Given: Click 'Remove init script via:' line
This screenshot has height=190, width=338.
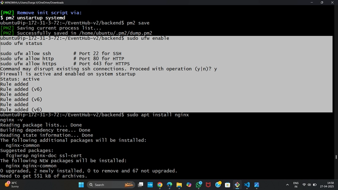Looking at the screenshot, I should (x=41, y=13).
